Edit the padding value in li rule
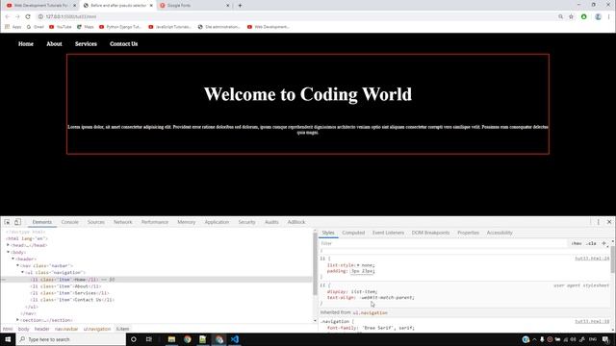Screen dimensions: 616x346 [362, 271]
